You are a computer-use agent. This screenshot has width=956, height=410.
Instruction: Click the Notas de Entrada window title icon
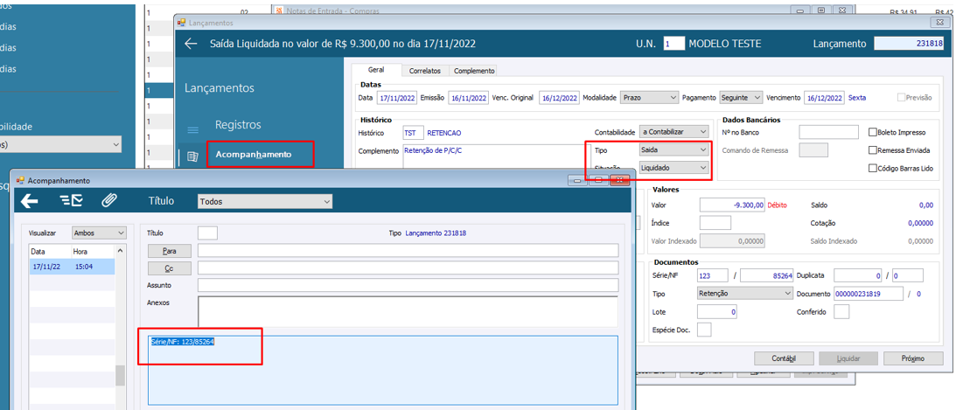[x=279, y=10]
